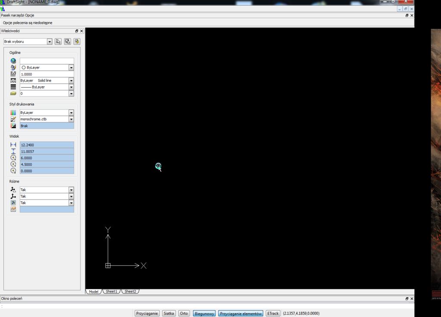Viewport: 441px width, 317px height.
Task: Click the empty hyperlink field under Ogólne
Action: pyautogui.click(x=47, y=61)
